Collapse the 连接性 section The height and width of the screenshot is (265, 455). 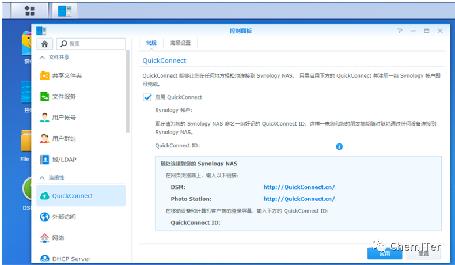click(x=42, y=177)
